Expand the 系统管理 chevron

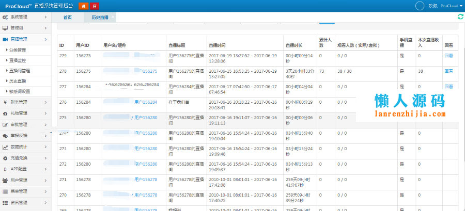click(45, 17)
